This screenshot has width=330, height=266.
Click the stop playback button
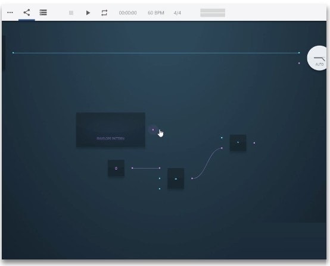pos(71,13)
